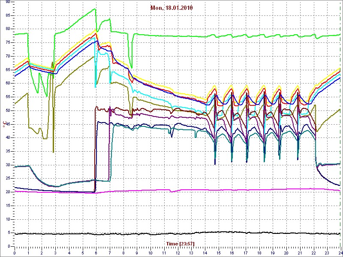Select the 40 label on temperature axis
Image resolution: width=343 pixels, height=257 pixels.
pyautogui.click(x=8, y=137)
